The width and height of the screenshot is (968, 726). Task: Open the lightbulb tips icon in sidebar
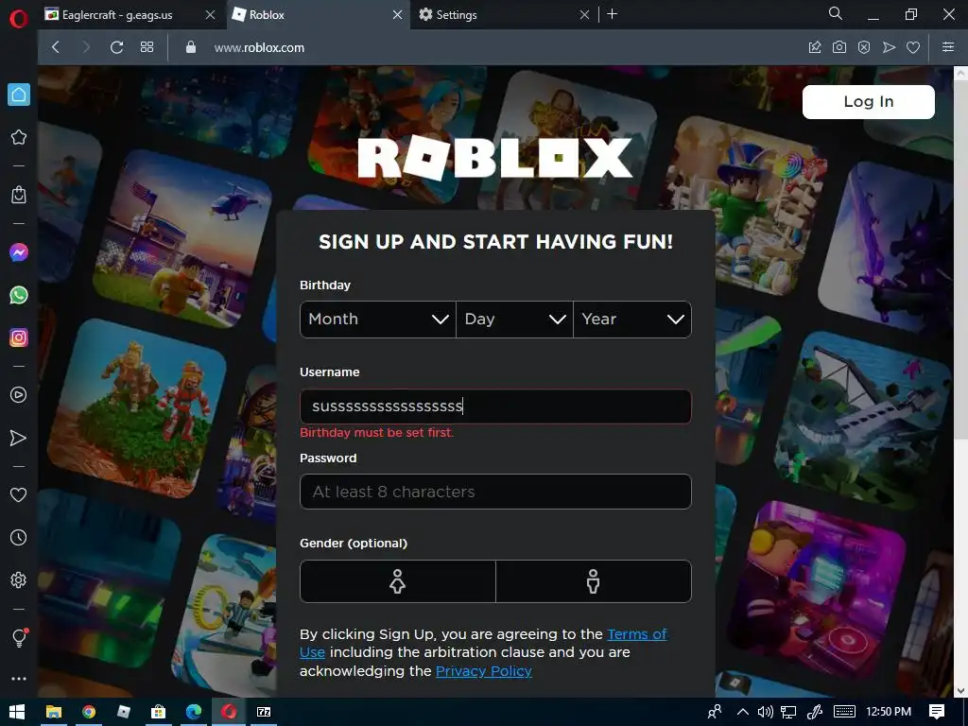coord(19,637)
